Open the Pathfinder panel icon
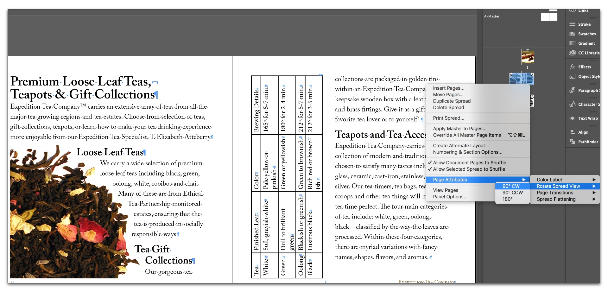608x292 pixels. 572,142
